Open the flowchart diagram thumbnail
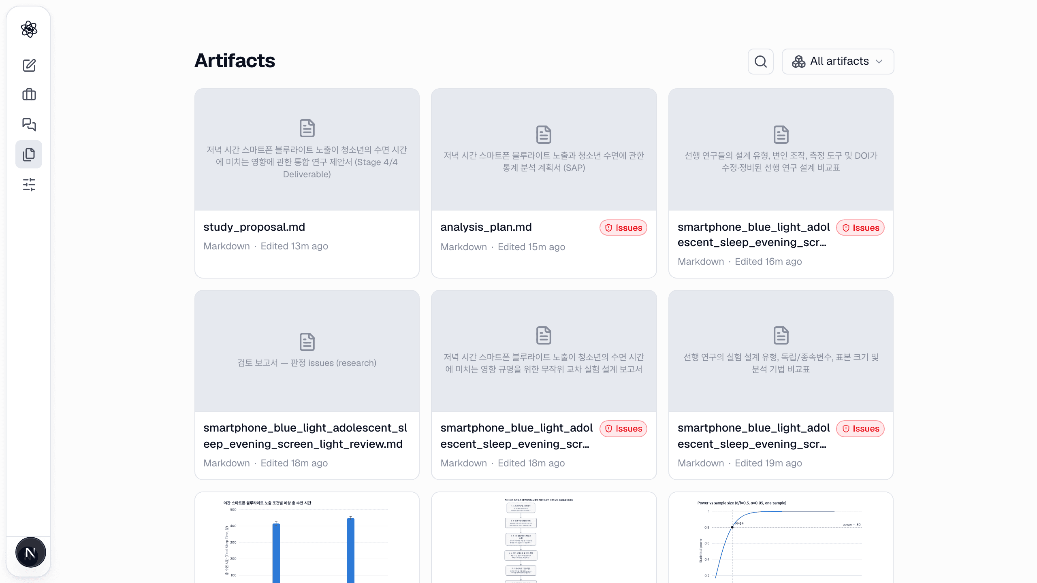 544,538
